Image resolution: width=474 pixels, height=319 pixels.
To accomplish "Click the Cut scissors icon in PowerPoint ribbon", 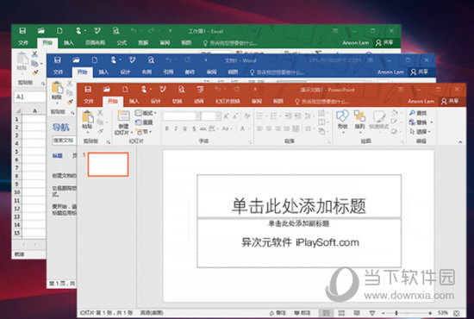I will (100, 113).
